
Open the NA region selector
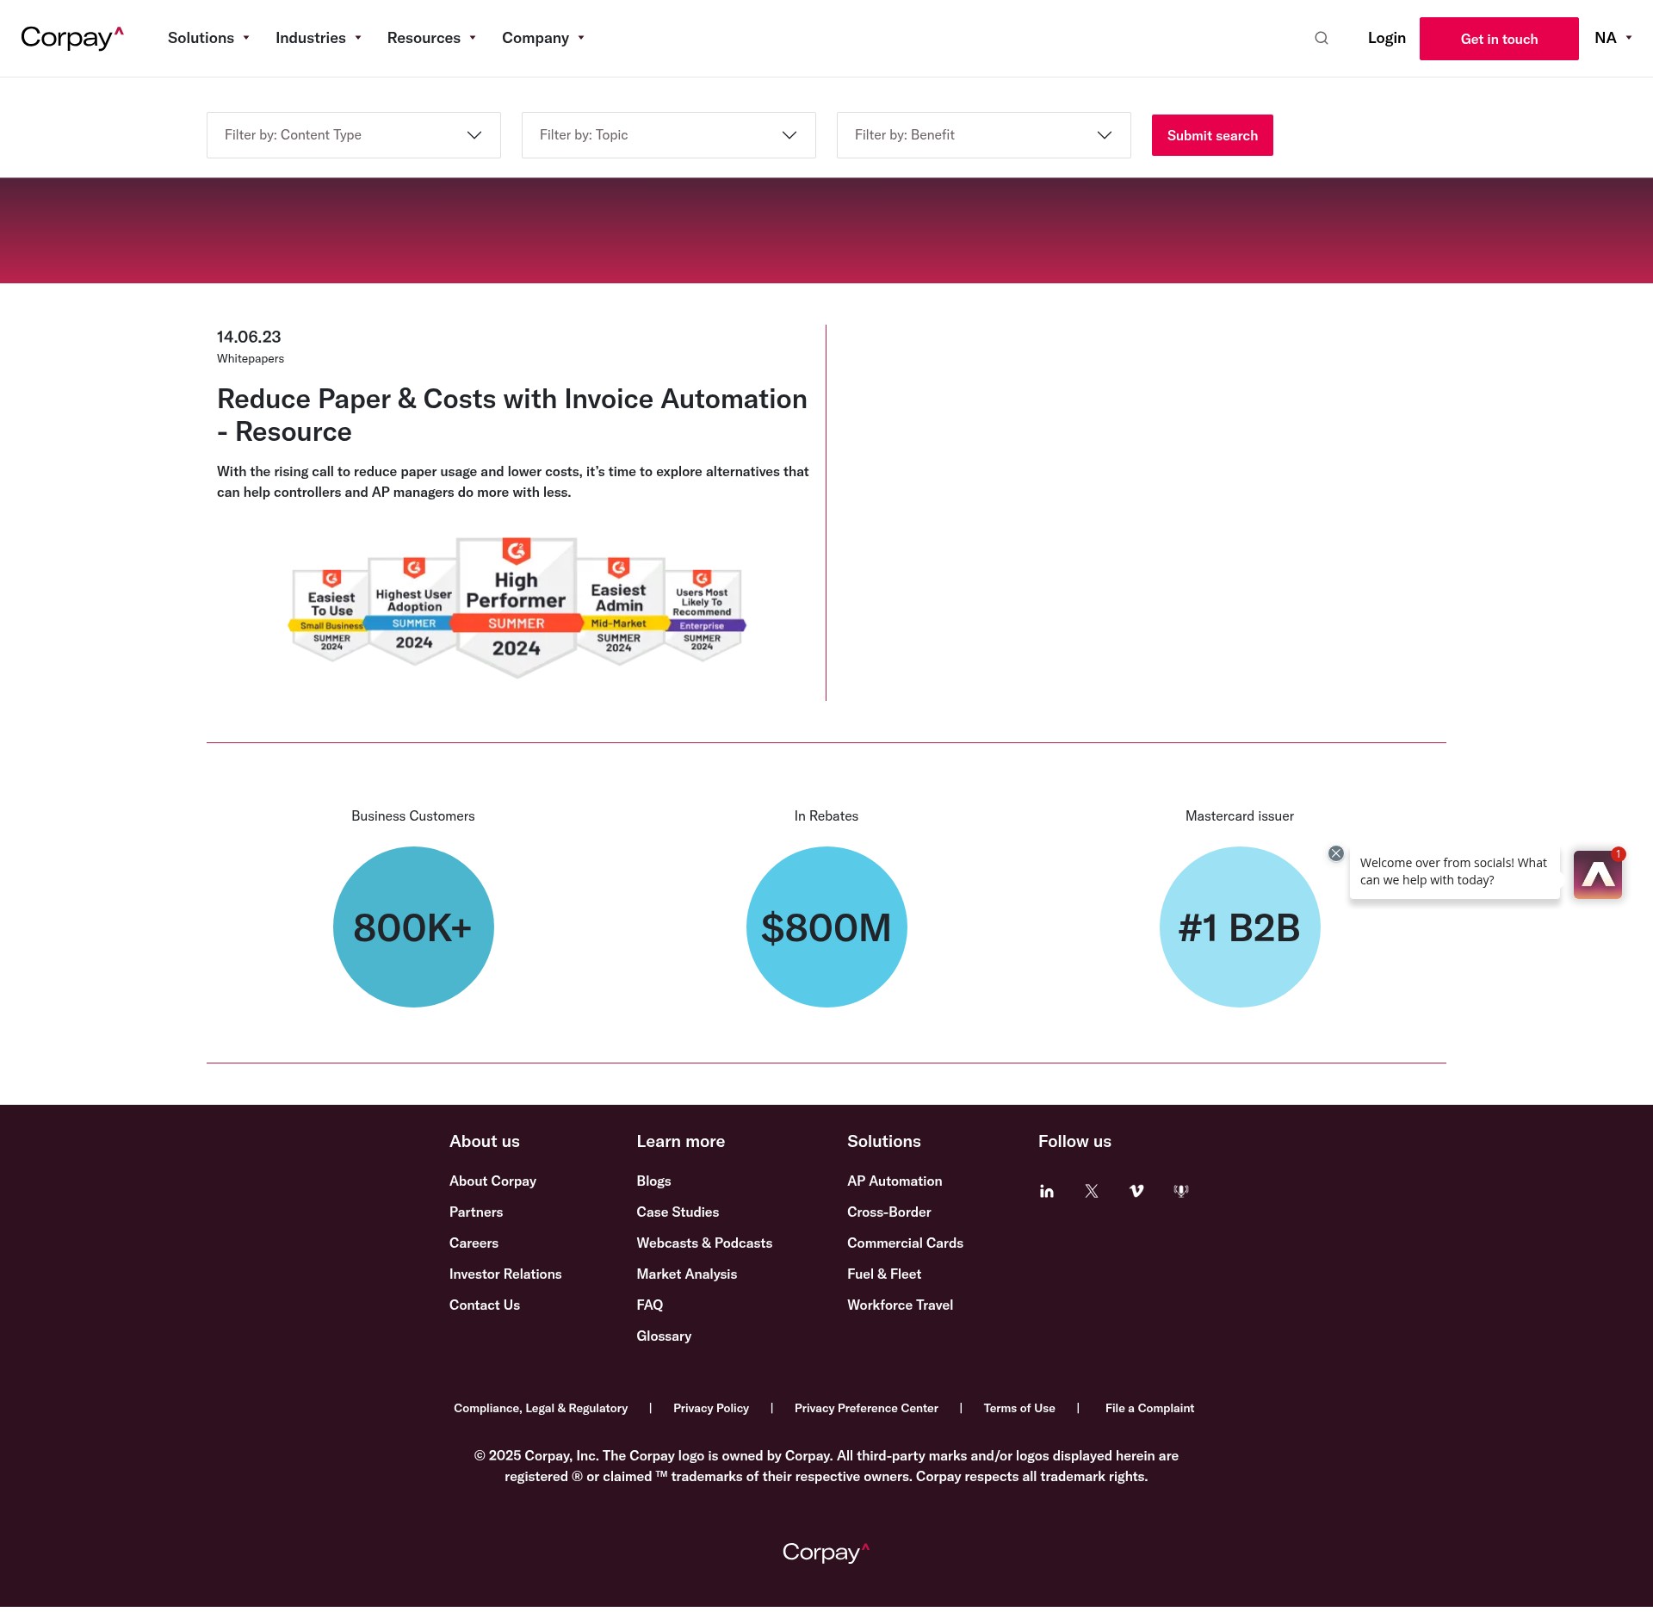point(1613,38)
